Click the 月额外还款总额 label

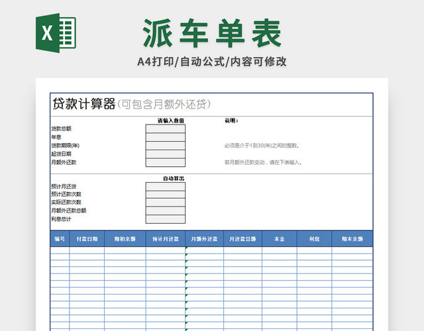coord(69,211)
